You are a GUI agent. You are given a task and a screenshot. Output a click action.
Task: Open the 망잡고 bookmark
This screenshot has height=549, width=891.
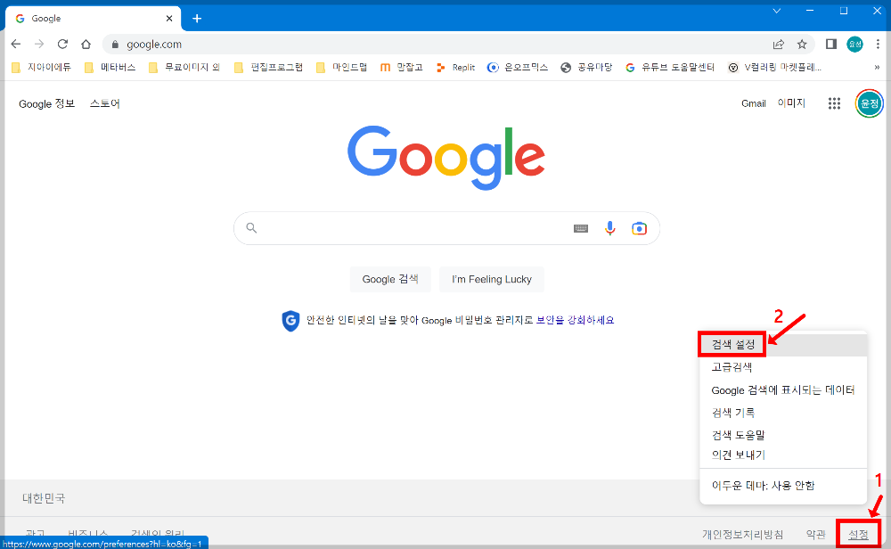coord(402,68)
